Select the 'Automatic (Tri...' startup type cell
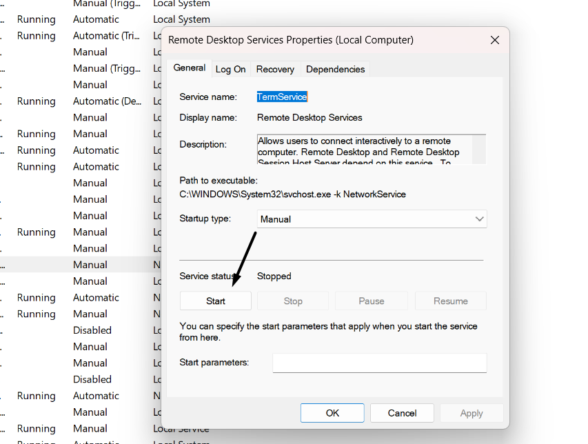The height and width of the screenshot is (444, 588). (x=106, y=36)
